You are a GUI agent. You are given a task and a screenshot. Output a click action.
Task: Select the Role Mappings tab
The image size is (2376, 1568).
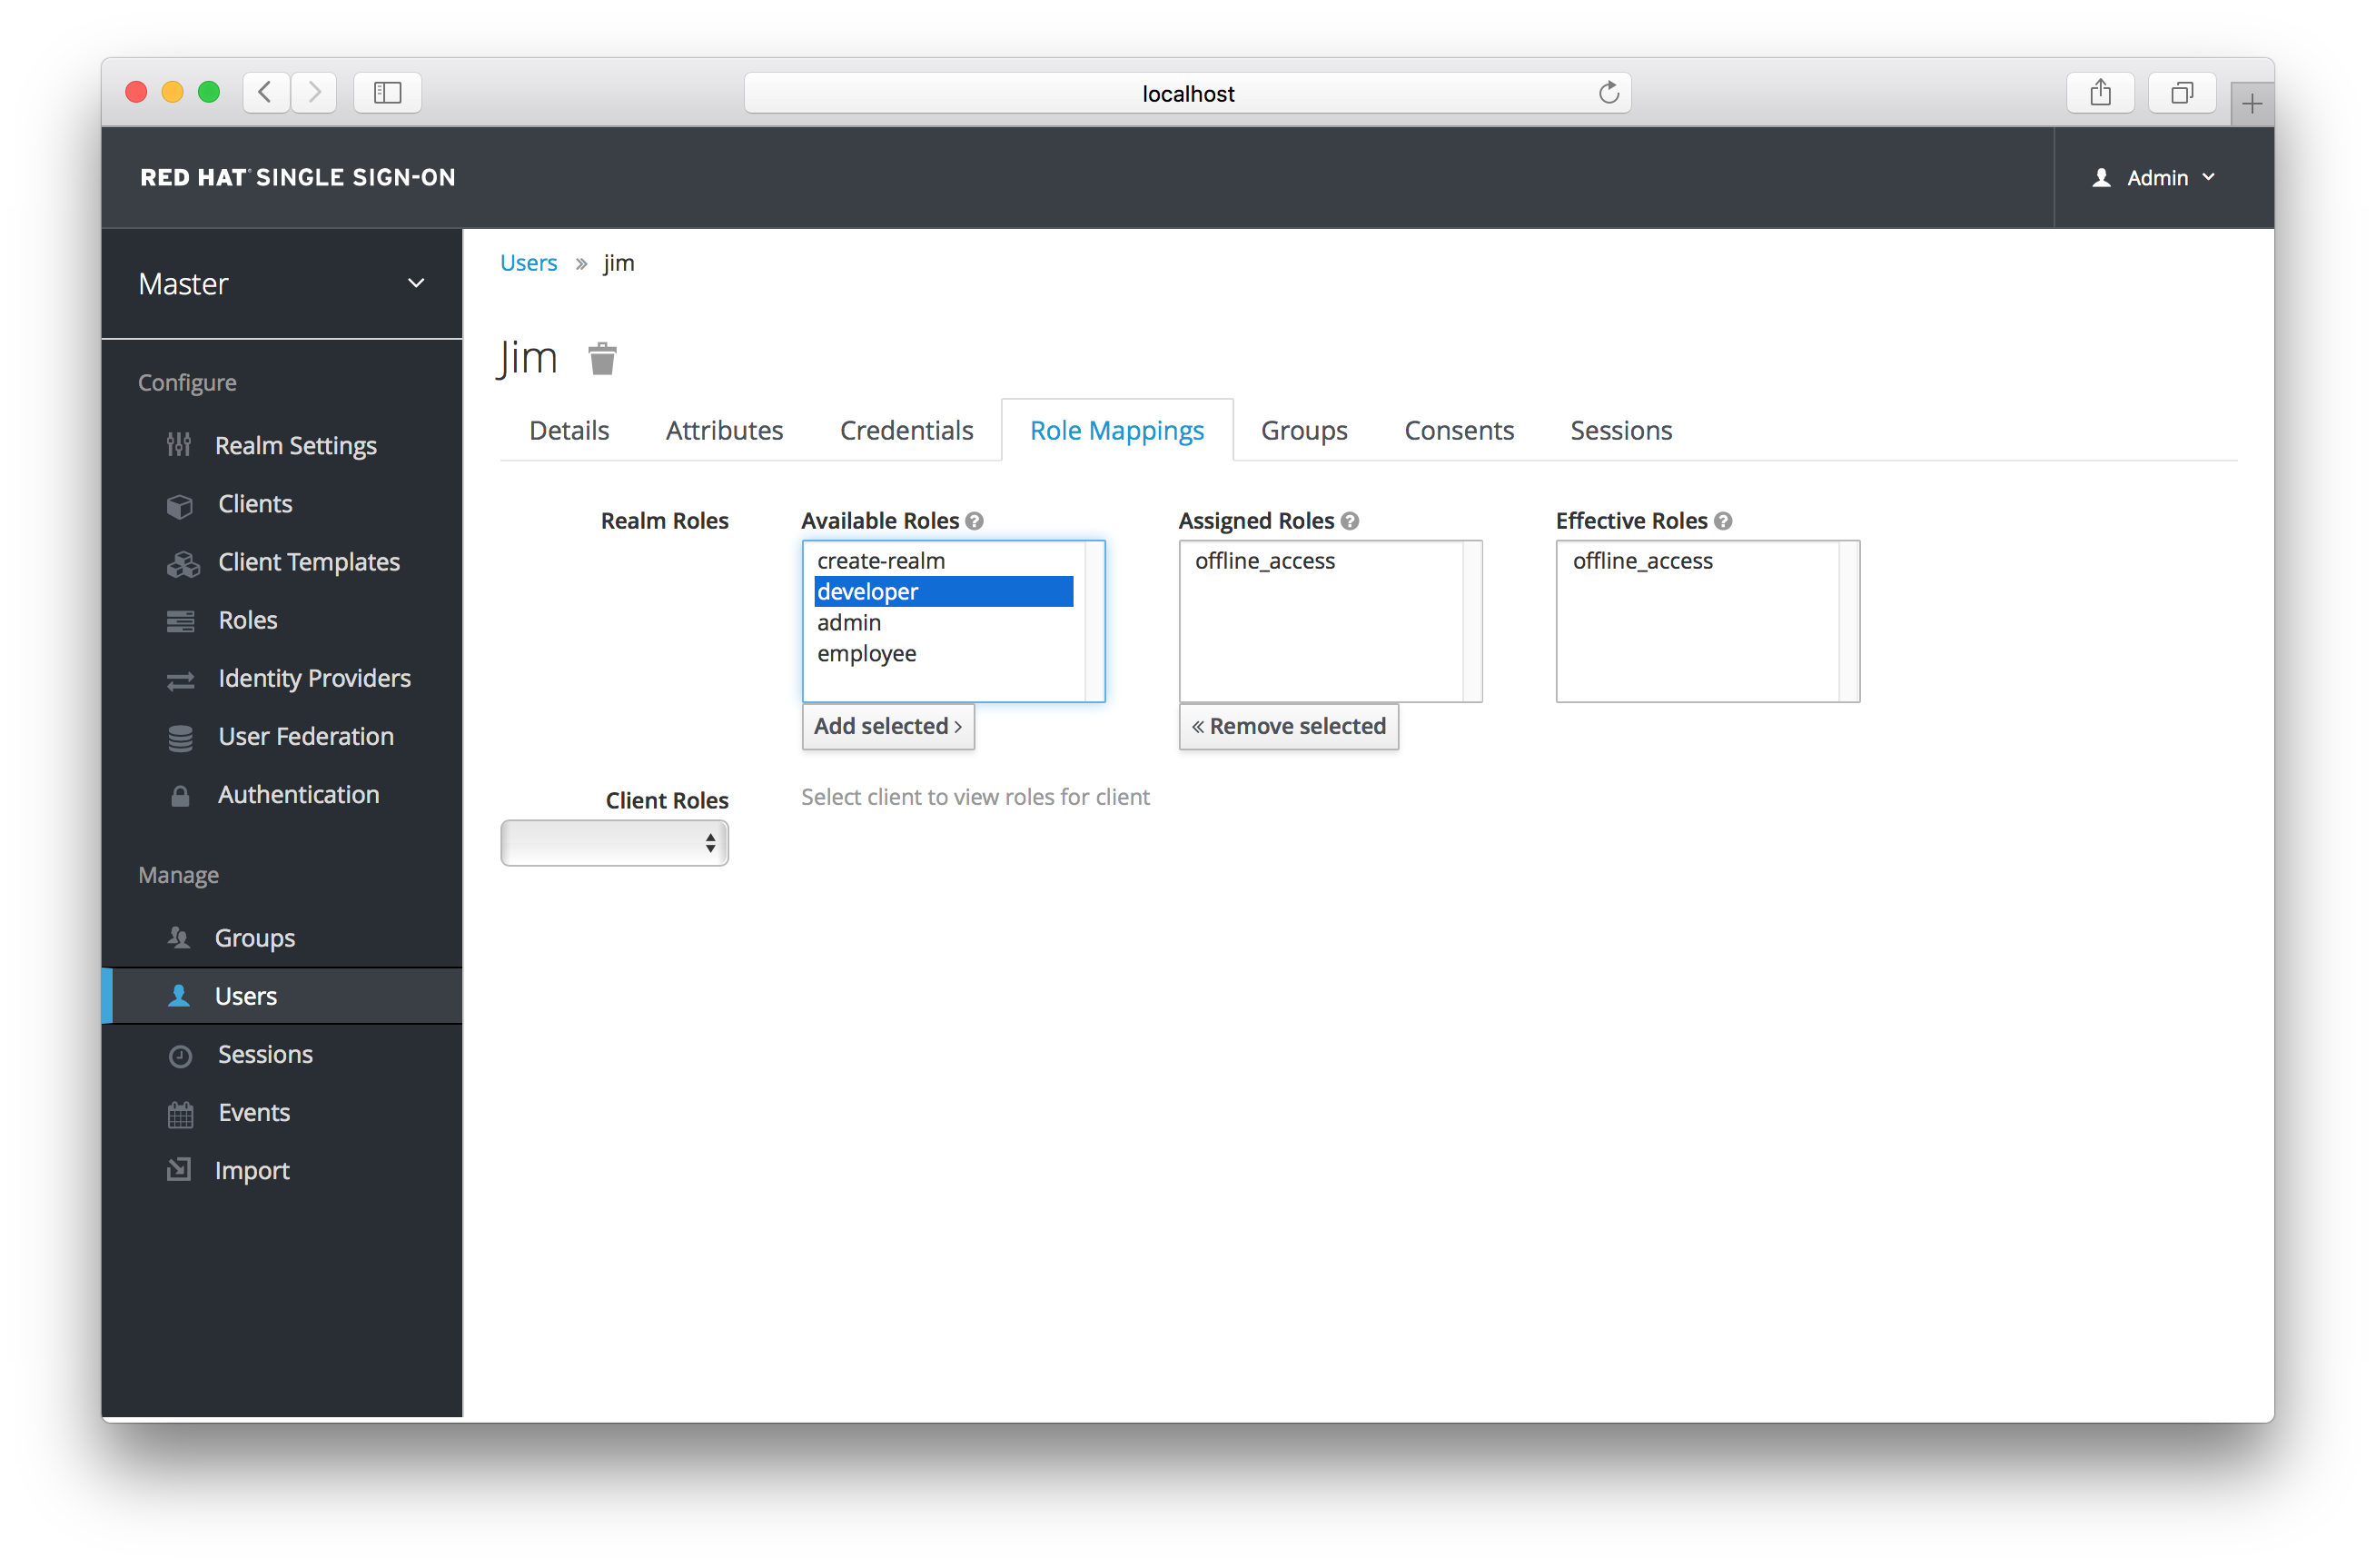[1116, 429]
